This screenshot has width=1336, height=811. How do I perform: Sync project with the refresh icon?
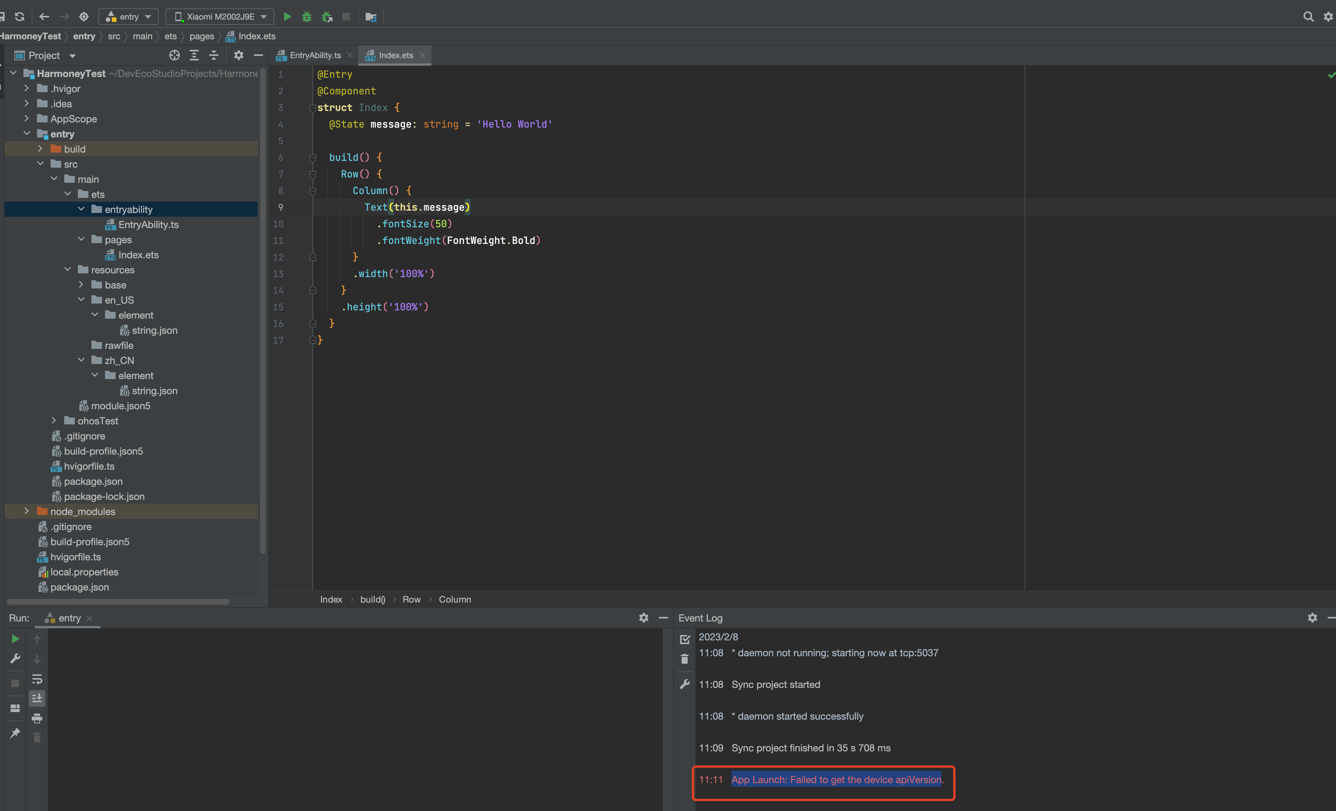(20, 17)
